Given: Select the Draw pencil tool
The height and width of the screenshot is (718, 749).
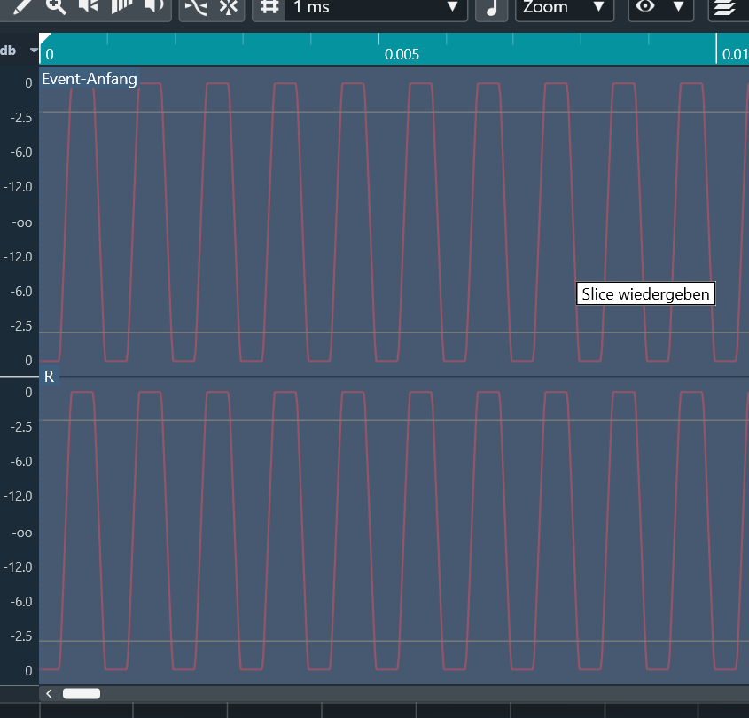Looking at the screenshot, I should [23, 6].
